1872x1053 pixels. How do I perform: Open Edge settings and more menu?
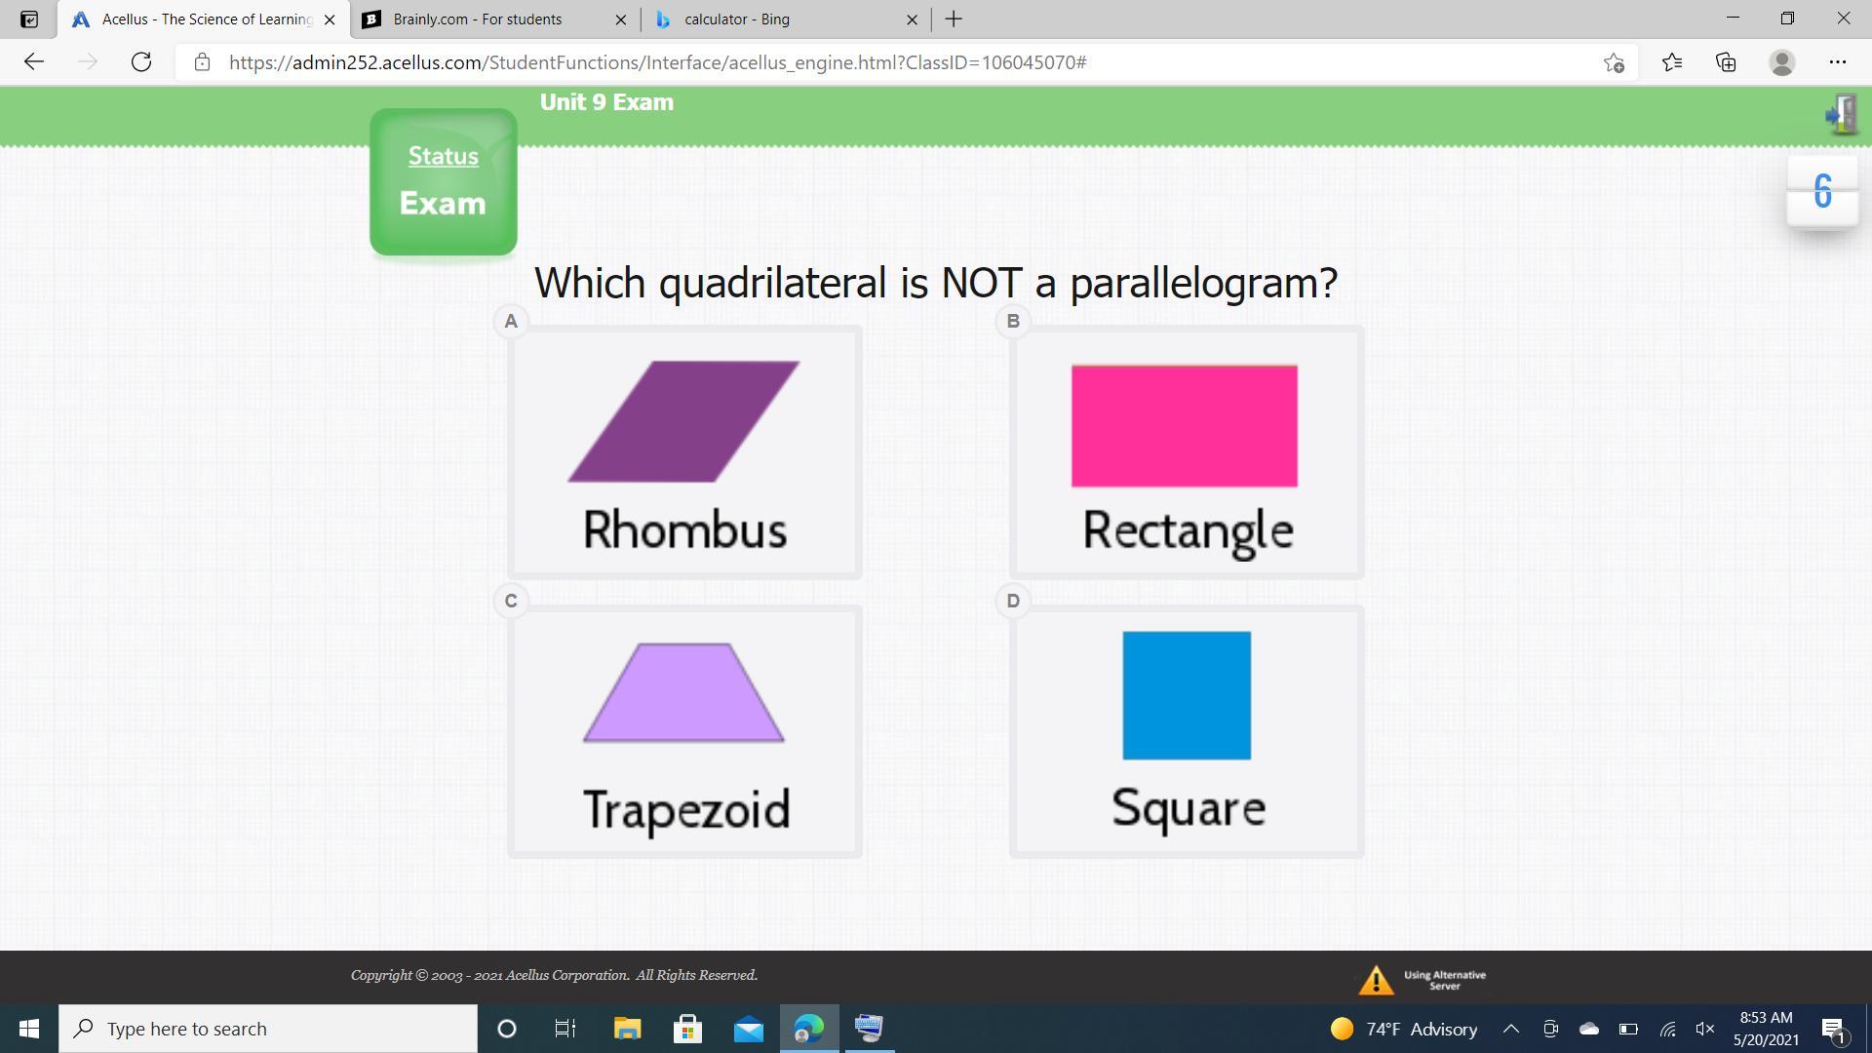pyautogui.click(x=1837, y=62)
